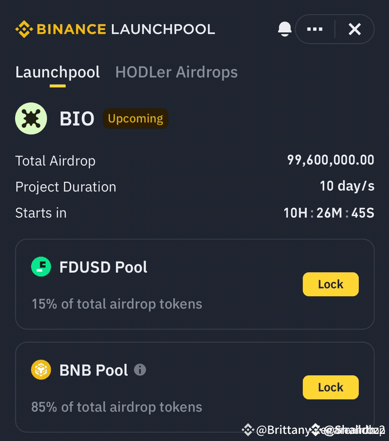Viewport: 389px width, 441px height.
Task: Open notifications via the bell icon
Action: tap(284, 29)
